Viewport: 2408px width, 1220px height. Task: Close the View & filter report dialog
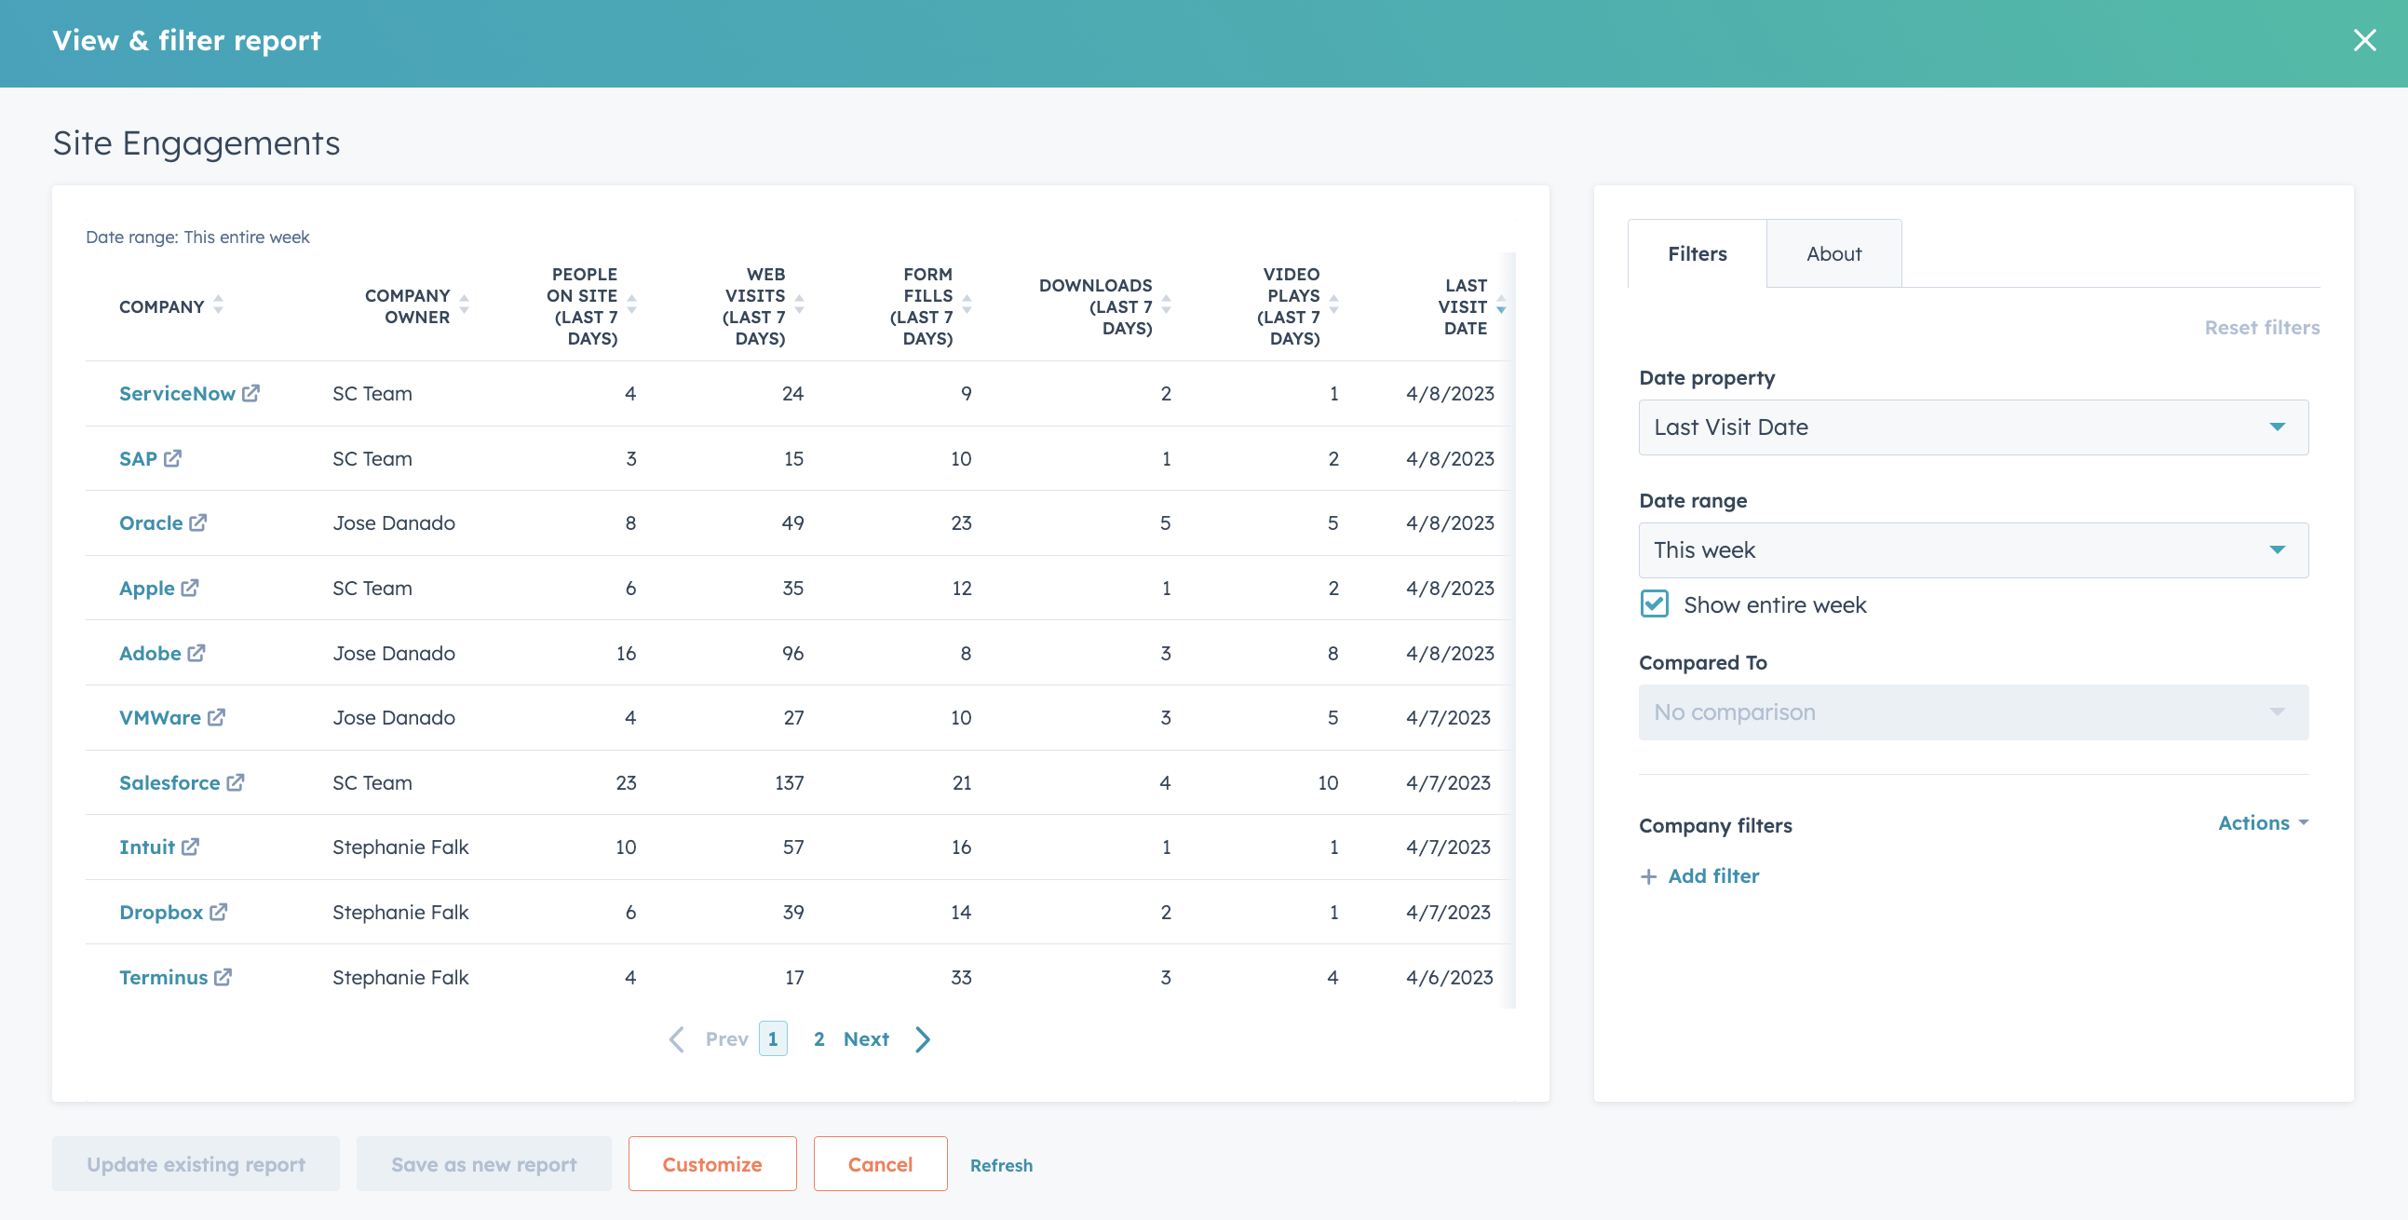[2364, 40]
